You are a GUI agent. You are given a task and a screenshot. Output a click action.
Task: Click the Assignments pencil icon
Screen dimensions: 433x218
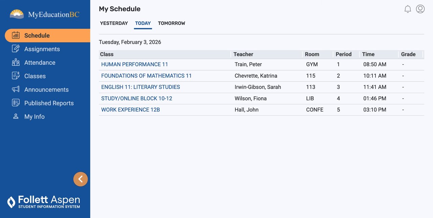(16, 49)
